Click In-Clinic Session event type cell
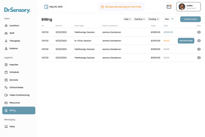This screenshot has width=205, height=137. click(83, 41)
